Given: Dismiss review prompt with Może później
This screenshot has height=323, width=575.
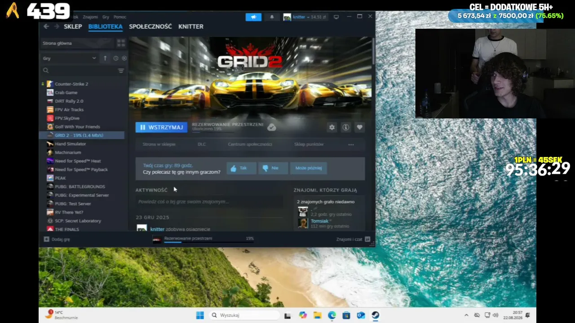Looking at the screenshot, I should click(x=309, y=168).
